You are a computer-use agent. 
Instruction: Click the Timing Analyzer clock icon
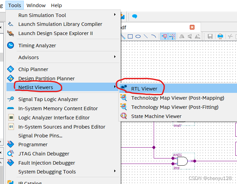pos(11,45)
